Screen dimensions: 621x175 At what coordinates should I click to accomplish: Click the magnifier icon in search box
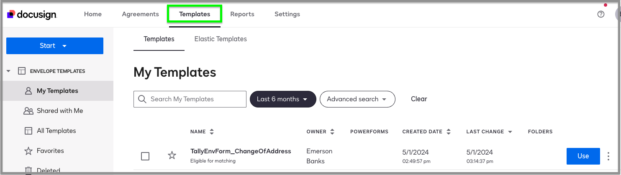pyautogui.click(x=142, y=99)
